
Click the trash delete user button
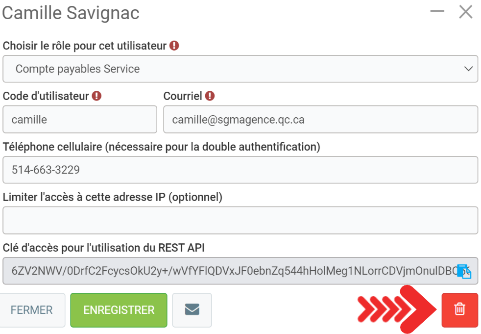point(459,310)
